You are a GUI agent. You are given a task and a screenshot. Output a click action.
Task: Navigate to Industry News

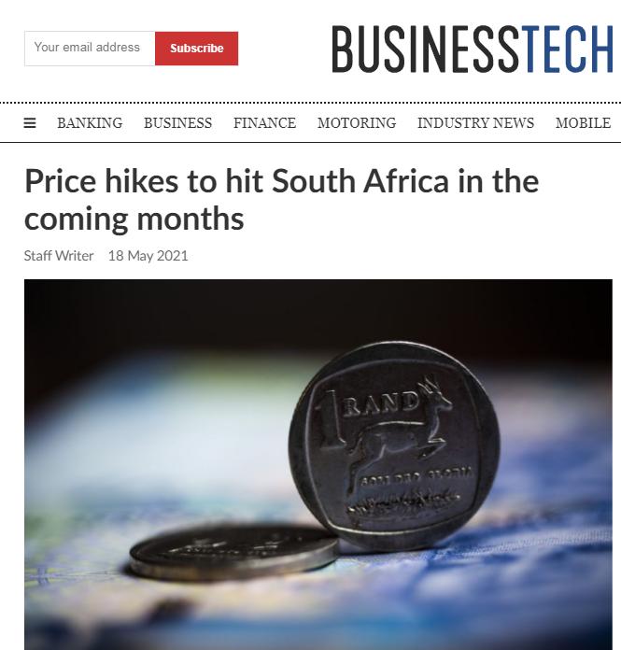475,123
